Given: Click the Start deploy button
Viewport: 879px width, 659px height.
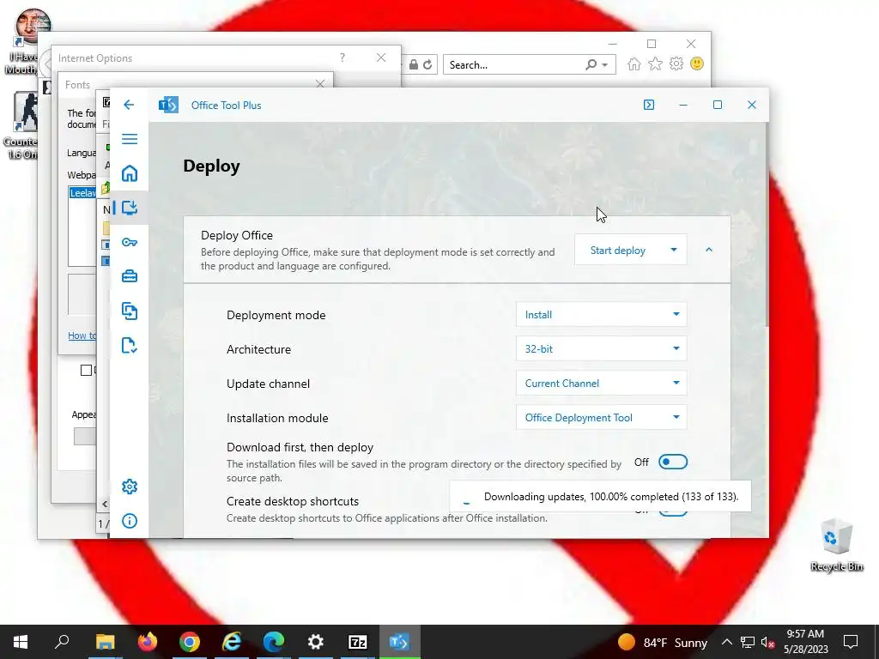Looking at the screenshot, I should coord(618,250).
